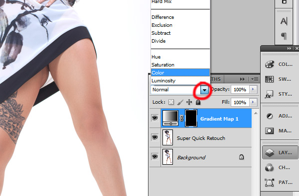Open the Opacity slider arrow
299x196 pixels.
pyautogui.click(x=253, y=89)
